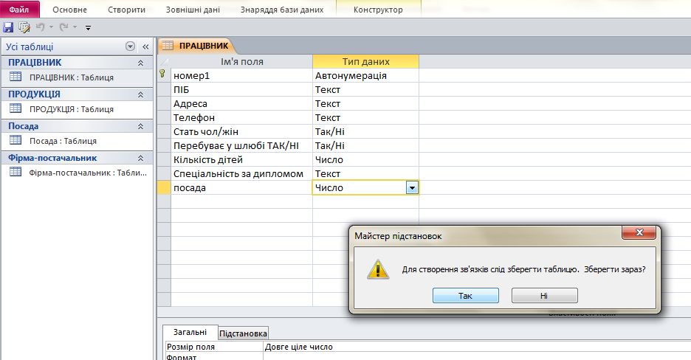Viewport: 691px width, 360px height.
Task: Switch to the Створити ribbon tab
Action: pos(126,10)
